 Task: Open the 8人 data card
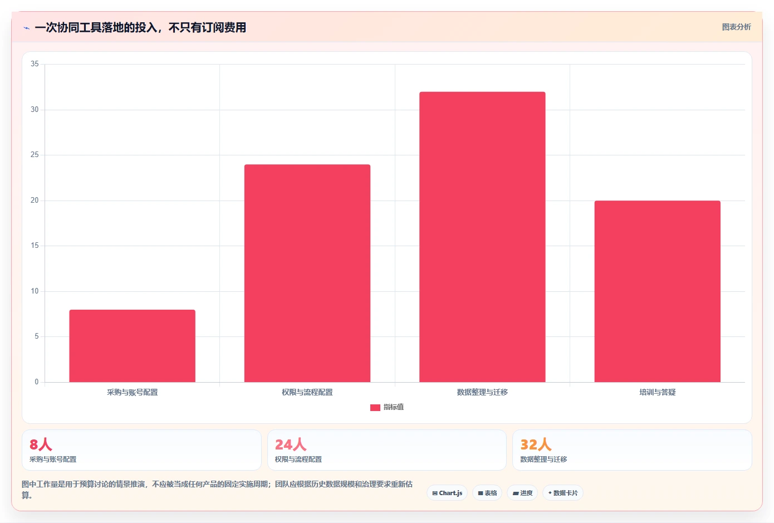(x=141, y=450)
